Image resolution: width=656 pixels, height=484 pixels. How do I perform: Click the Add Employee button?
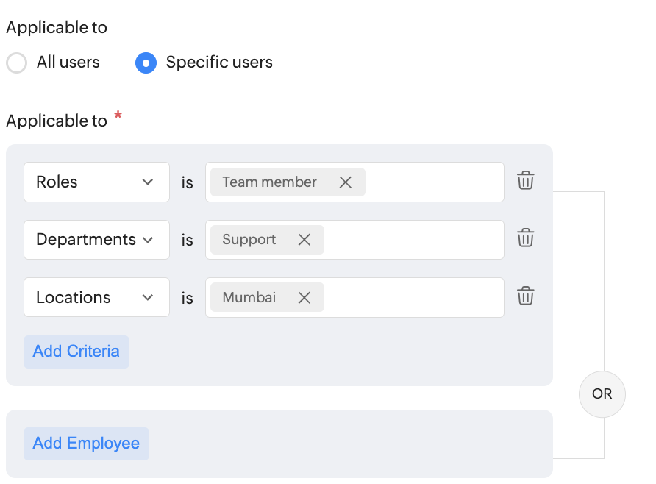pos(86,444)
